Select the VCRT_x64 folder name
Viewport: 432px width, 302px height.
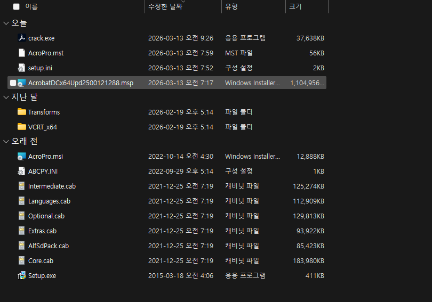[43, 127]
